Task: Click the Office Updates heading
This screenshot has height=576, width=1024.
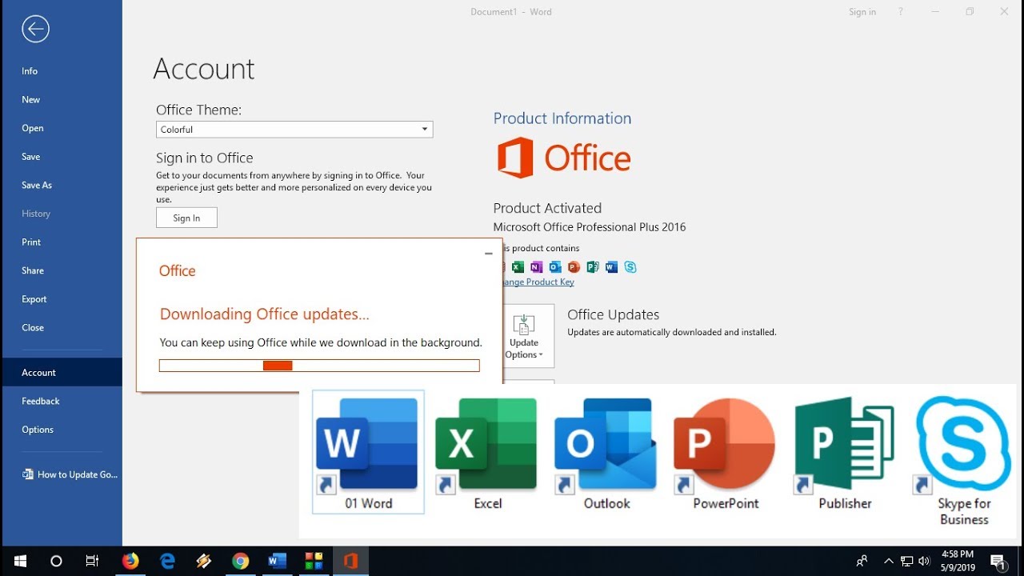Action: coord(613,314)
